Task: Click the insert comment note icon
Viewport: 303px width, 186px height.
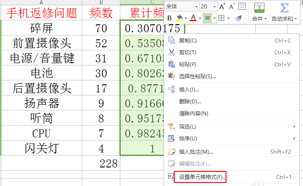Action: coord(171,152)
